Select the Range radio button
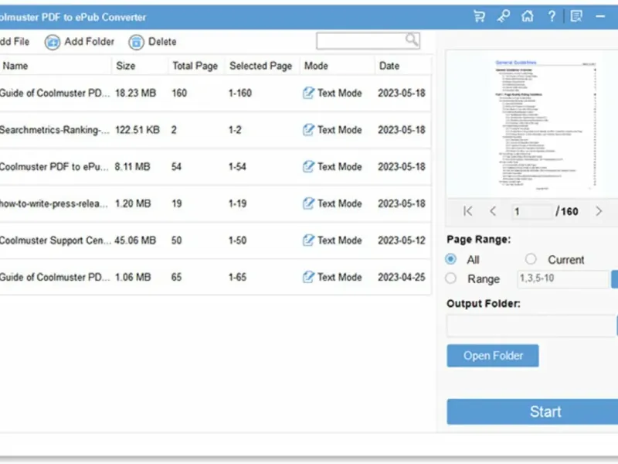618x464 pixels. pyautogui.click(x=451, y=278)
